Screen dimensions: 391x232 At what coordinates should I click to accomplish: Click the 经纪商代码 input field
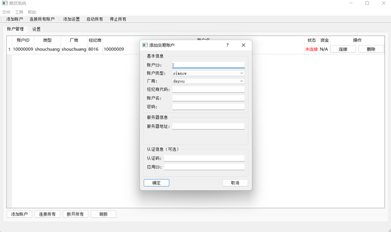point(209,89)
